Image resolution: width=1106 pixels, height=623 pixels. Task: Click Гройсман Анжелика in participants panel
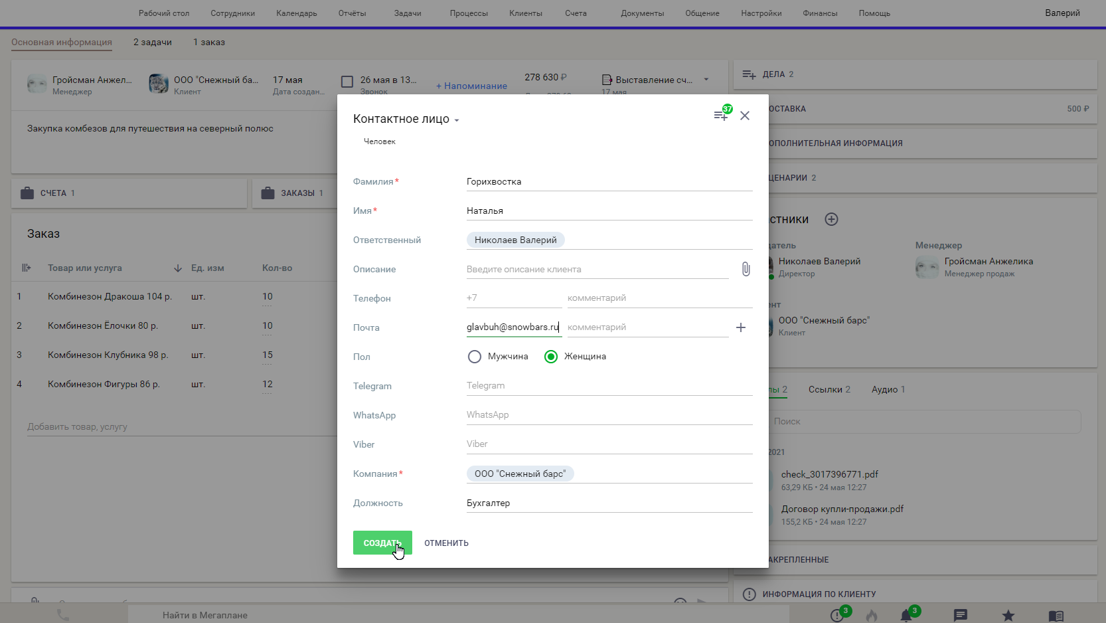tap(988, 262)
